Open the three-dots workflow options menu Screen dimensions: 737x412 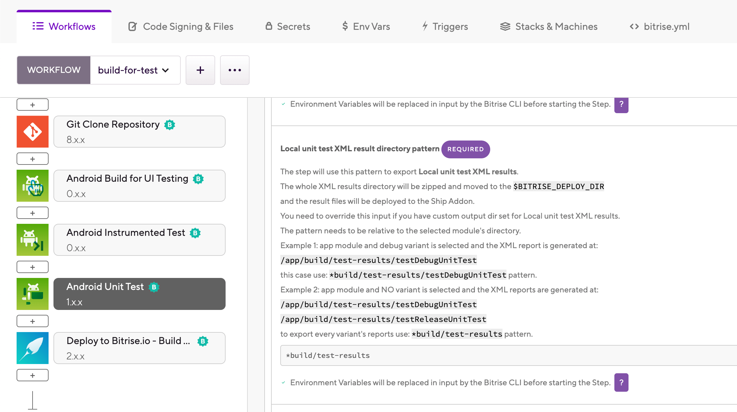click(x=235, y=70)
